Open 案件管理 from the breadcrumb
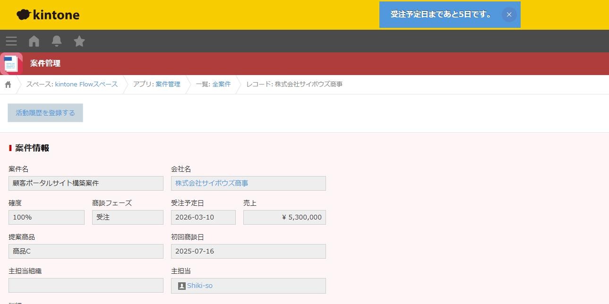 tap(168, 84)
